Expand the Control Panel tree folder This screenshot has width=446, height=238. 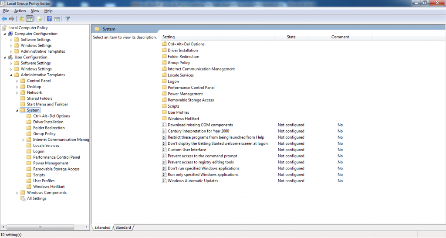click(x=17, y=81)
